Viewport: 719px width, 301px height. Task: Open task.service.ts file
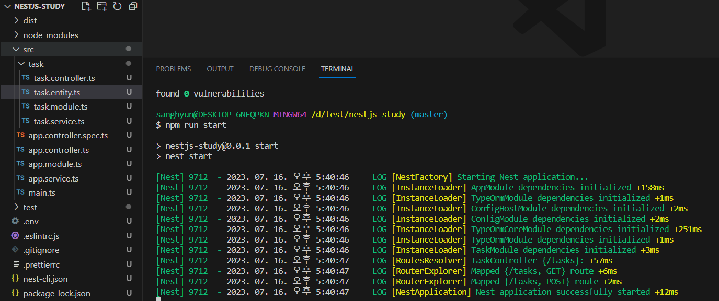coord(59,121)
